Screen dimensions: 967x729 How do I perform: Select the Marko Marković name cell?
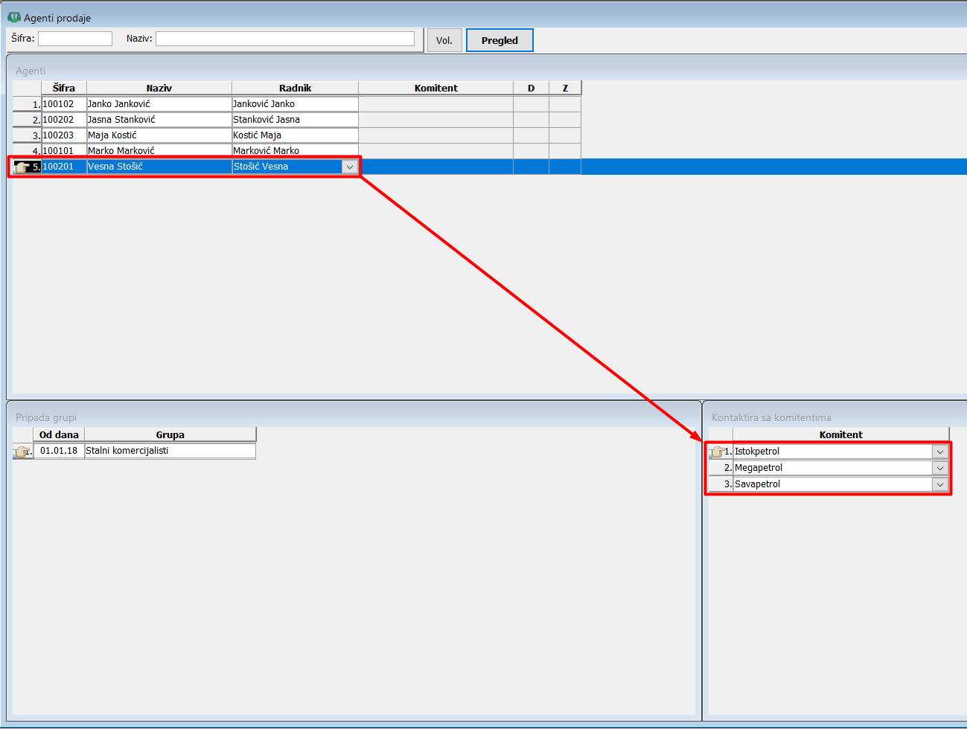(159, 151)
